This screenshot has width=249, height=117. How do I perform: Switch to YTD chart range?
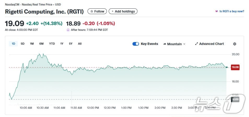(x=52, y=44)
